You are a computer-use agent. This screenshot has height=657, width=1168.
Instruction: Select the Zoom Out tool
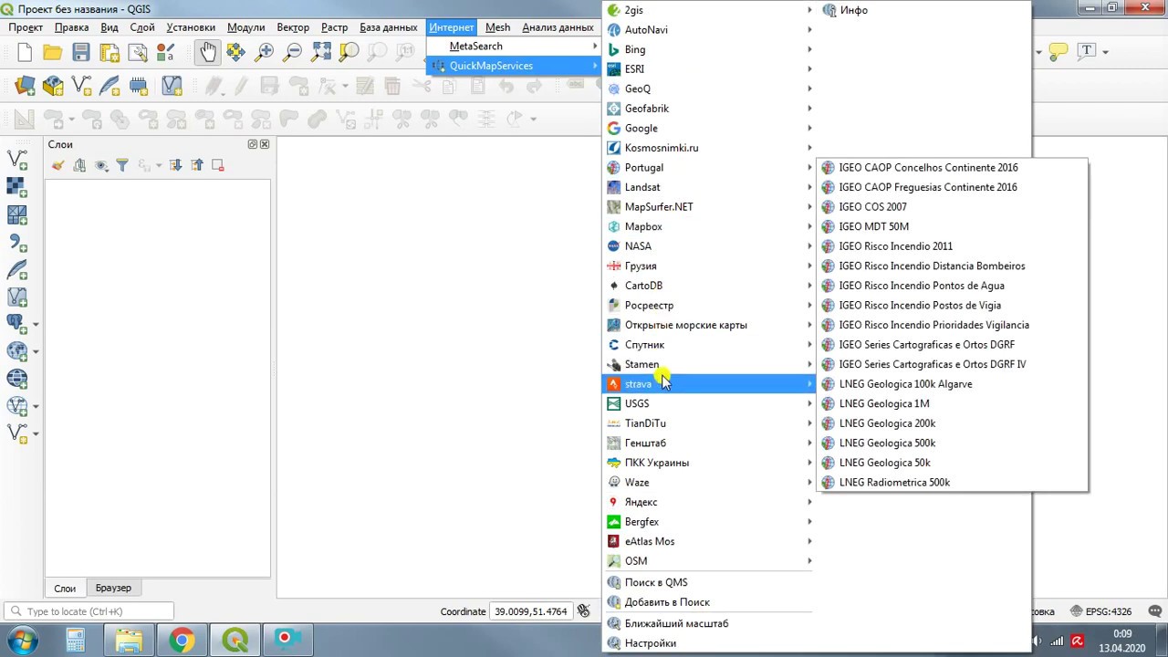(x=292, y=52)
